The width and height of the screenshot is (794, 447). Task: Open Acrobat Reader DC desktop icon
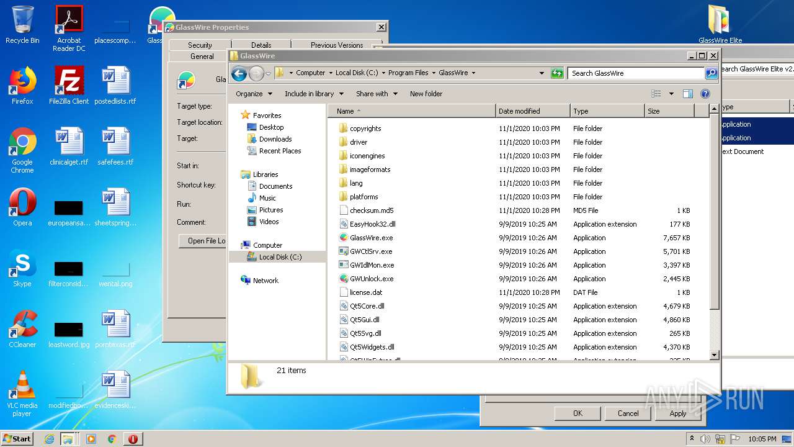[x=69, y=29]
